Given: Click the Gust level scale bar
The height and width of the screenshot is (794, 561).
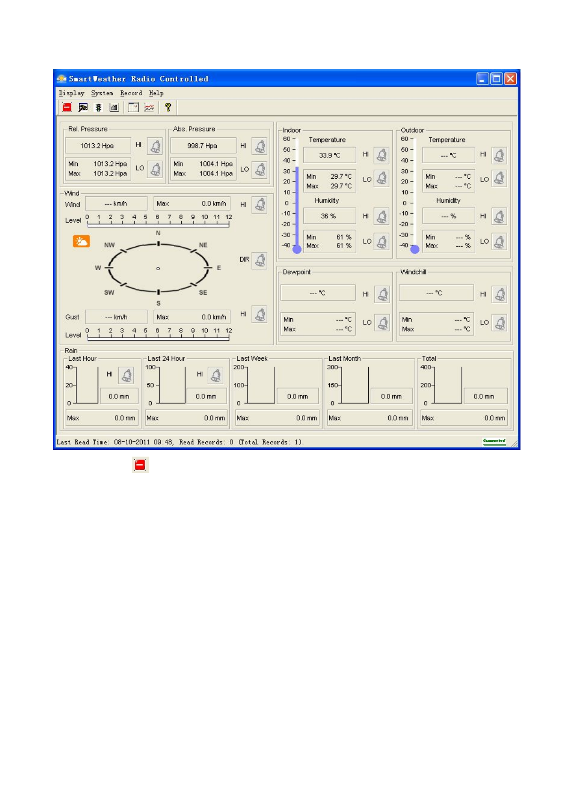Looking at the screenshot, I should [x=158, y=338].
